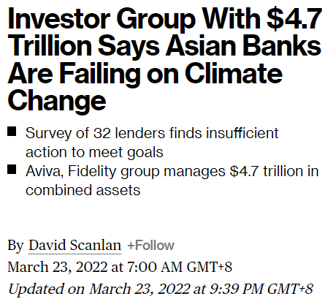Click the +Follow button beside author name

click(x=151, y=246)
